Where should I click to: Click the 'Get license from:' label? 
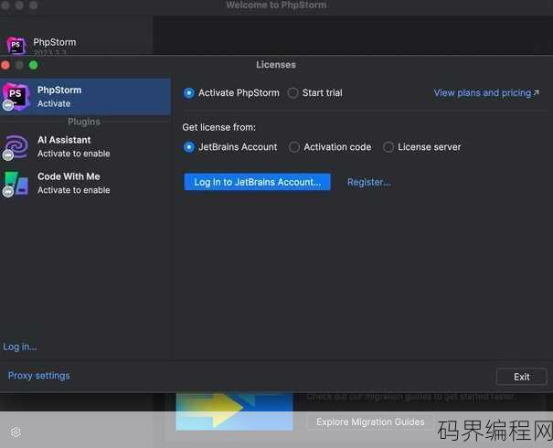click(x=219, y=127)
